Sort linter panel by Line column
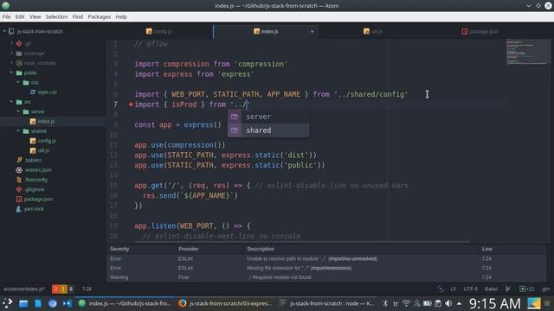Image resolution: width=554 pixels, height=311 pixels. (486, 249)
